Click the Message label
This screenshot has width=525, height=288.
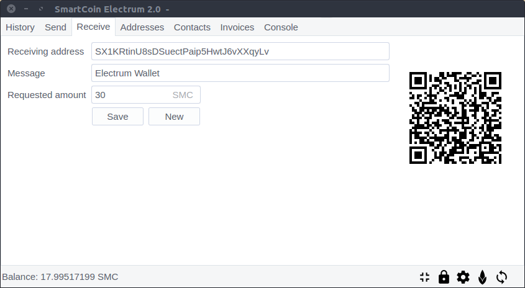[x=26, y=73]
